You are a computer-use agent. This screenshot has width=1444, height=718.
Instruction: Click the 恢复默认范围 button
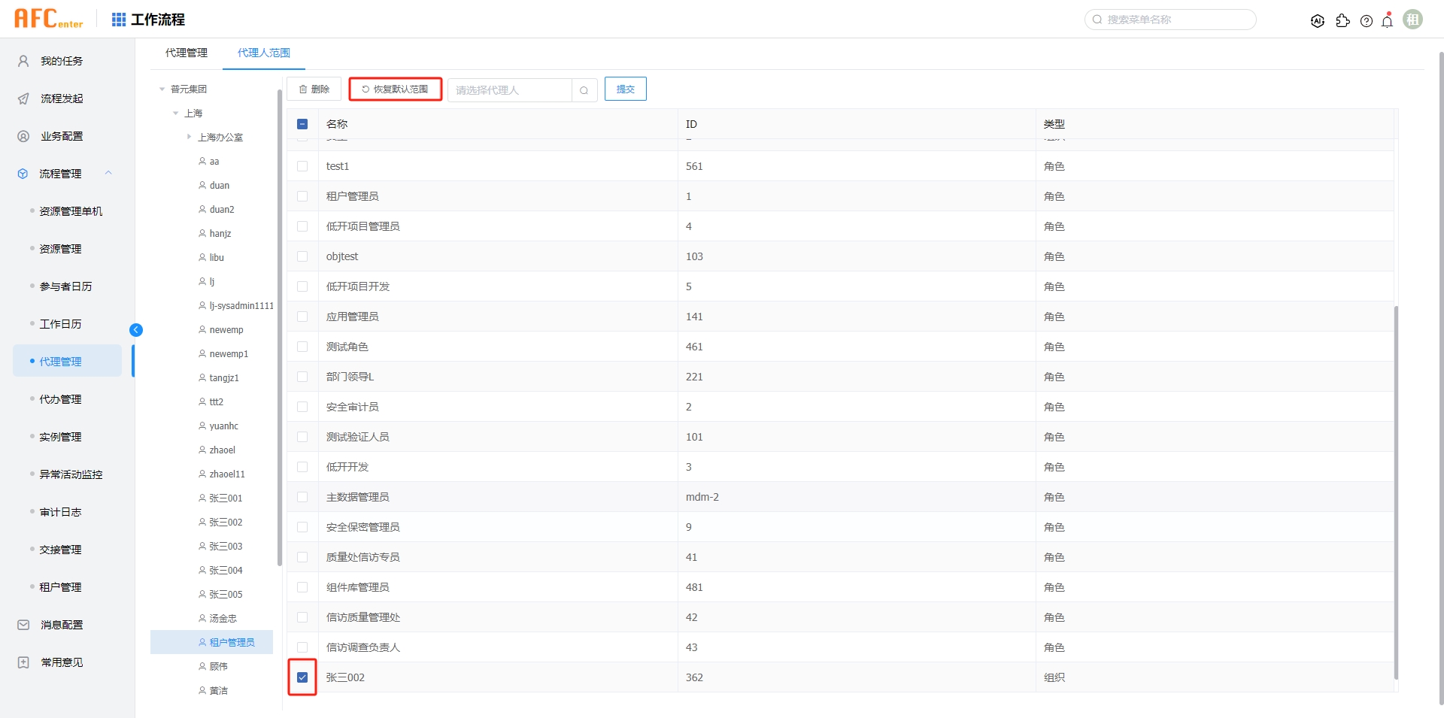click(x=394, y=88)
